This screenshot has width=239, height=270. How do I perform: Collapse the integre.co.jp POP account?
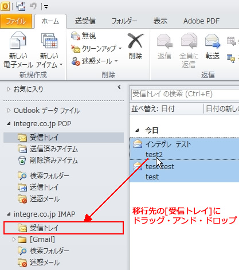(x=9, y=124)
